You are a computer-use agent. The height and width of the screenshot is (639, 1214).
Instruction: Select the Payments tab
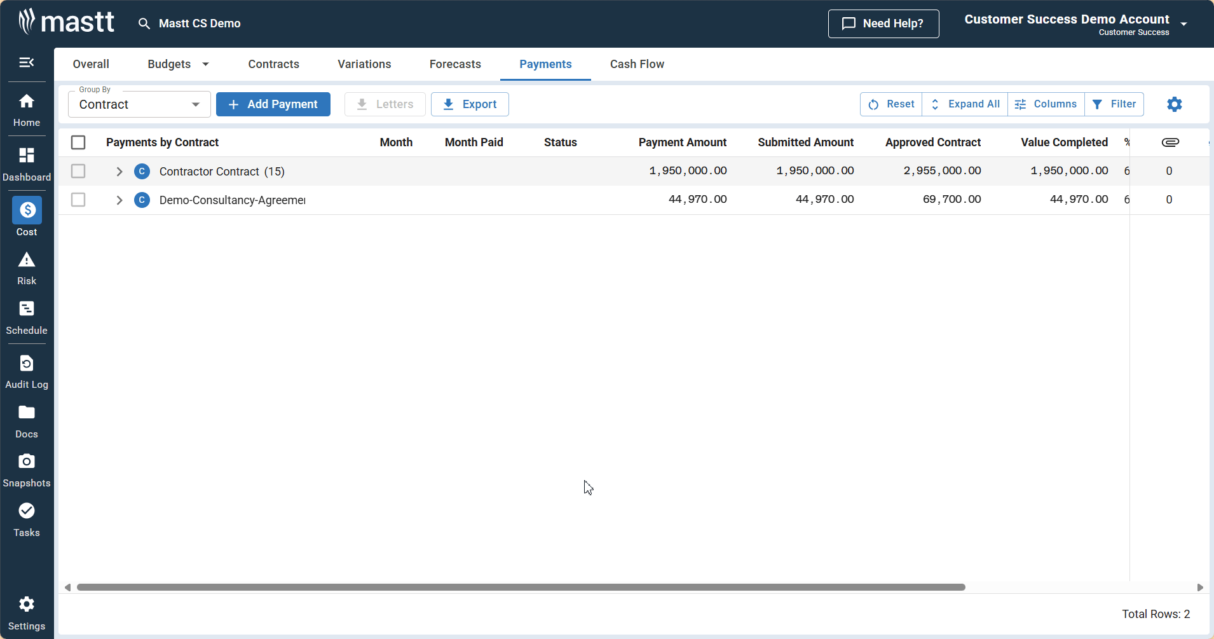click(545, 64)
